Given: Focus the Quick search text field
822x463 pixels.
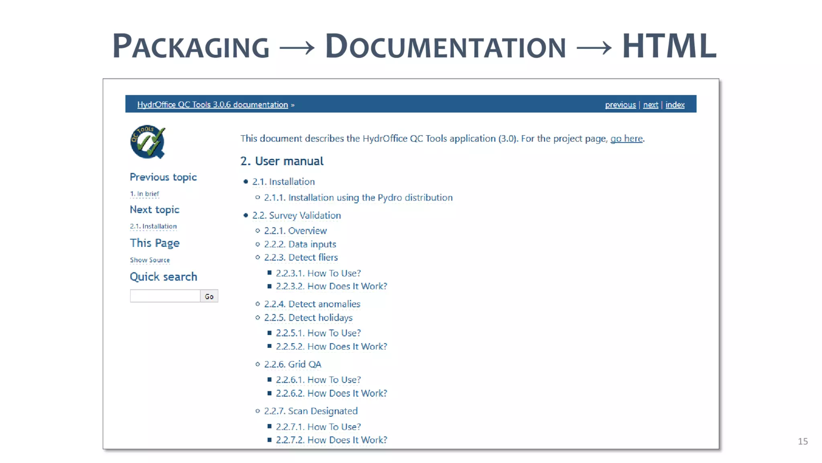Looking at the screenshot, I should 165,296.
